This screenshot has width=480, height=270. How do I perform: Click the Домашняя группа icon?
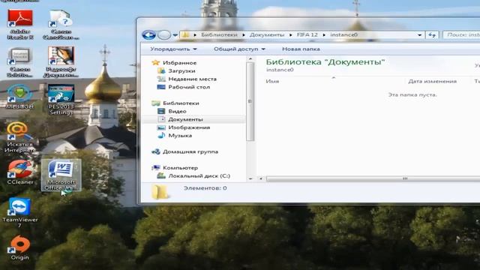coord(156,151)
